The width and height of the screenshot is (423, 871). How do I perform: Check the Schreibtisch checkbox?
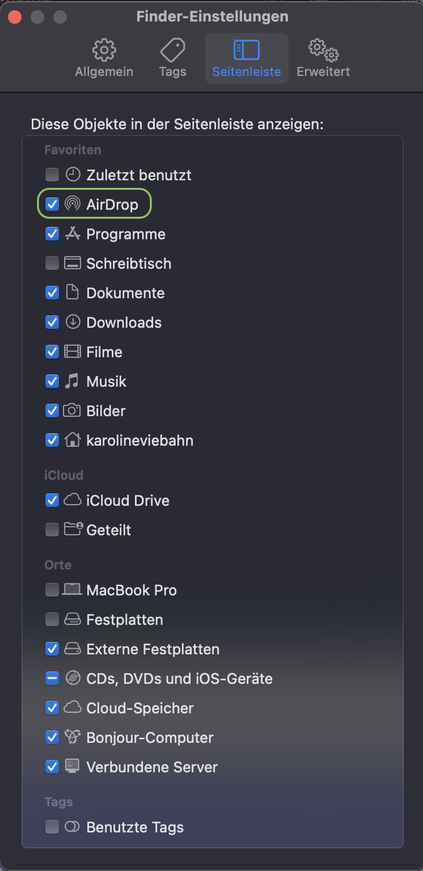[x=52, y=263]
